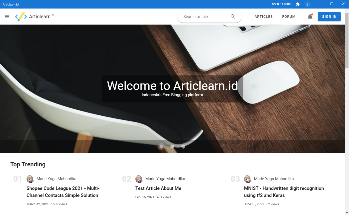Click the Articlearn logo icon

pyautogui.click(x=21, y=17)
